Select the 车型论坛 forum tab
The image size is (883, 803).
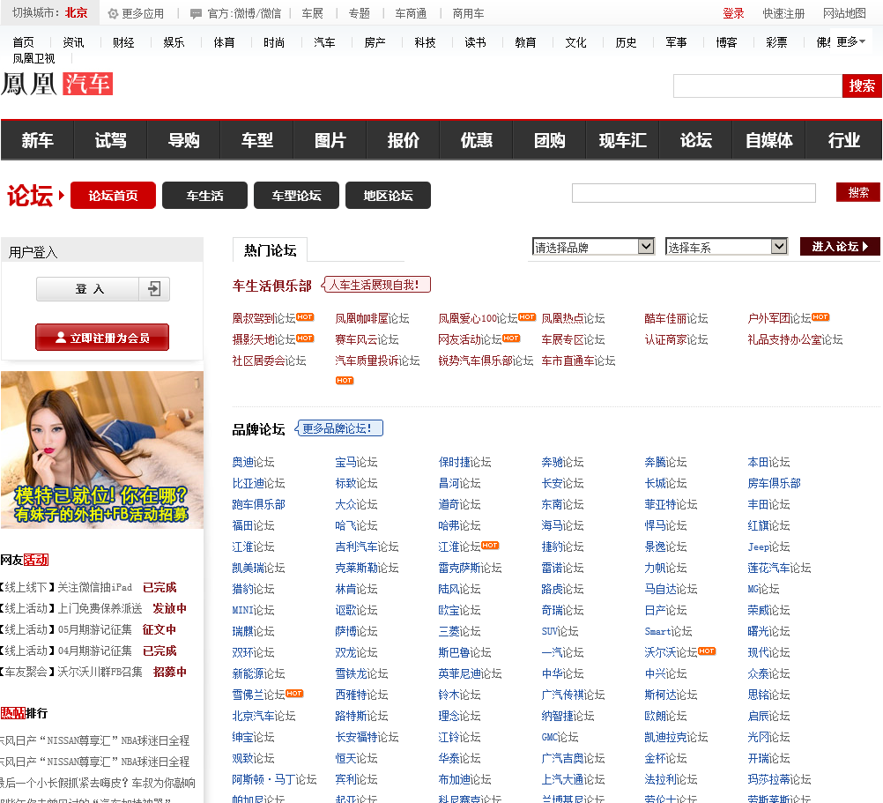click(x=297, y=196)
